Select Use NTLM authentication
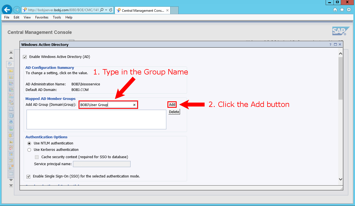 (29, 143)
